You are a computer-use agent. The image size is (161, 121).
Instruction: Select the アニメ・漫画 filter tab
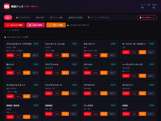56,18
